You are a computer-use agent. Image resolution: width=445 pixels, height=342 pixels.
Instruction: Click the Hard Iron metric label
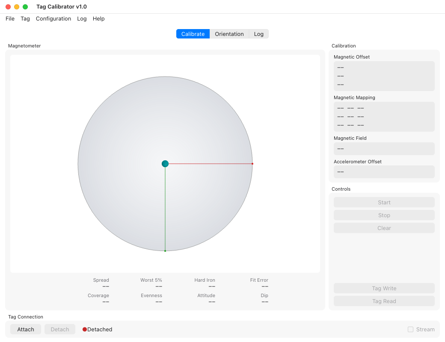(205, 280)
